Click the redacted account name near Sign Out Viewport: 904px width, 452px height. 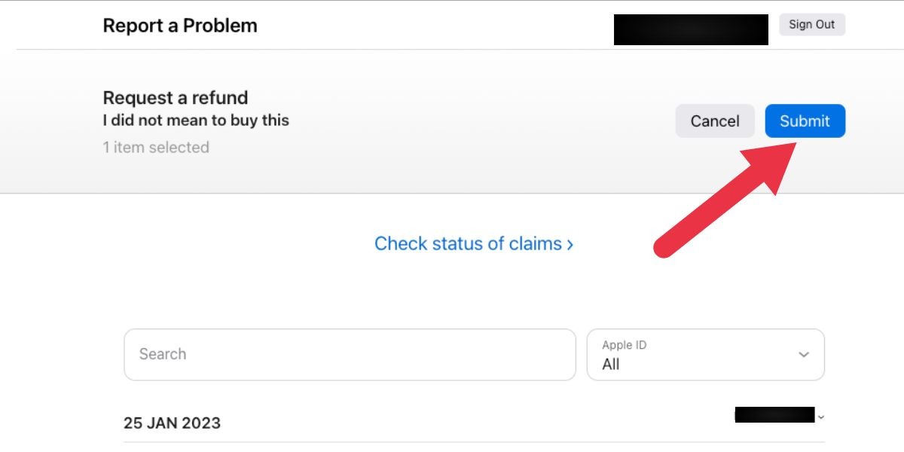(691, 29)
